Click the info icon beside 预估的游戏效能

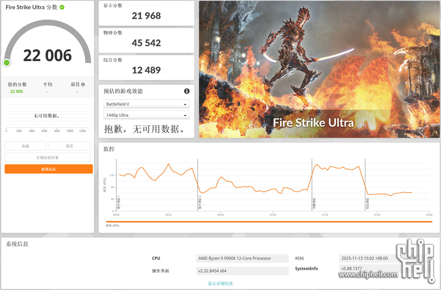point(187,91)
